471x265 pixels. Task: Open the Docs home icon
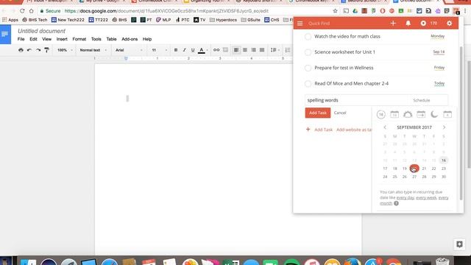click(x=5, y=35)
